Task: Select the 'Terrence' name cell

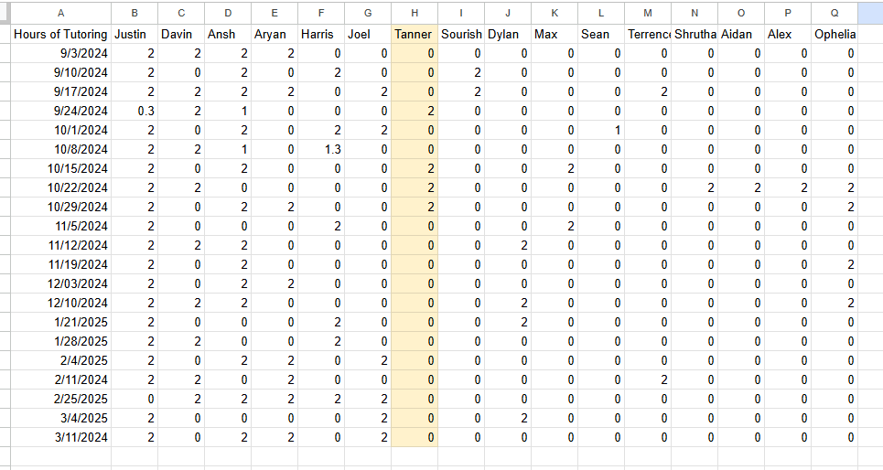Action: point(648,34)
